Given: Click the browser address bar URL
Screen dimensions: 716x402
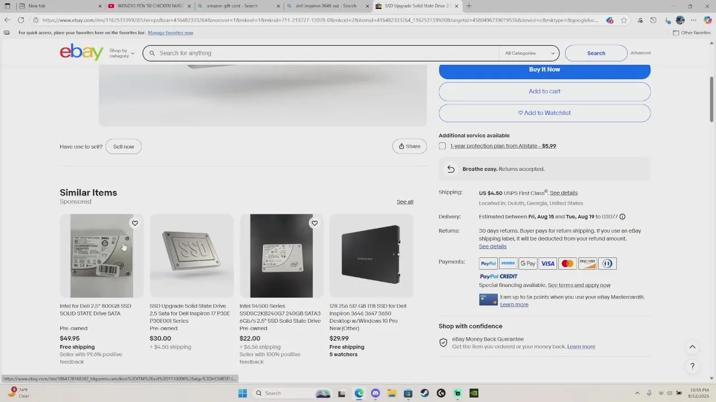Looking at the screenshot, I should (322, 20).
